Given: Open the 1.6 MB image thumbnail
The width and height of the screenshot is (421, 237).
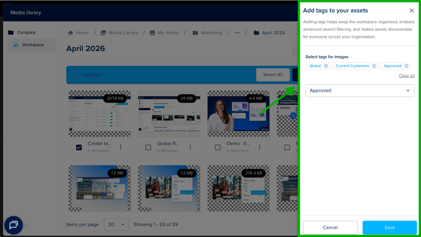Looking at the screenshot, I should tap(169, 114).
